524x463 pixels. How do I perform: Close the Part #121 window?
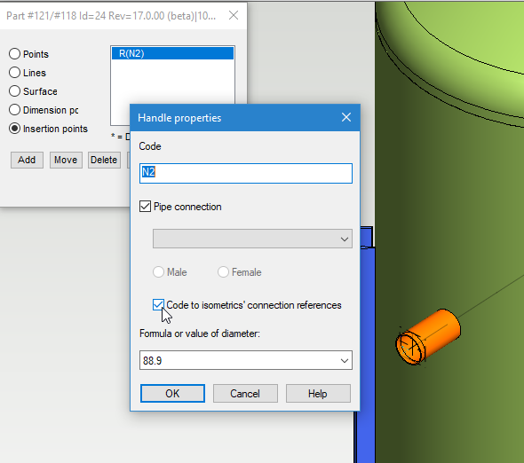click(x=234, y=15)
